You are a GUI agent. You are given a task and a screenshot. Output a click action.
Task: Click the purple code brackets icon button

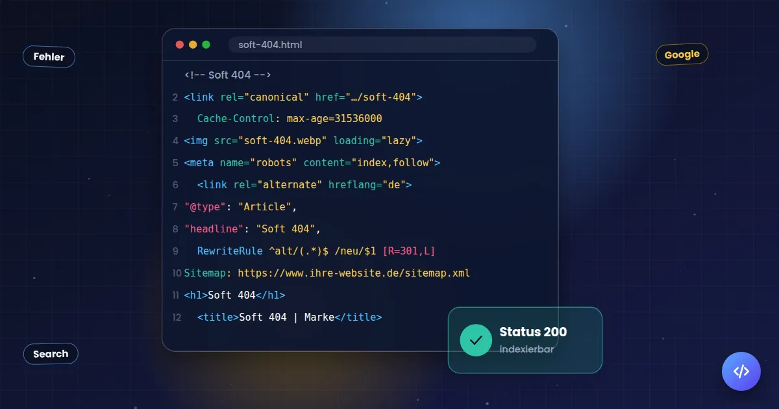pos(741,371)
